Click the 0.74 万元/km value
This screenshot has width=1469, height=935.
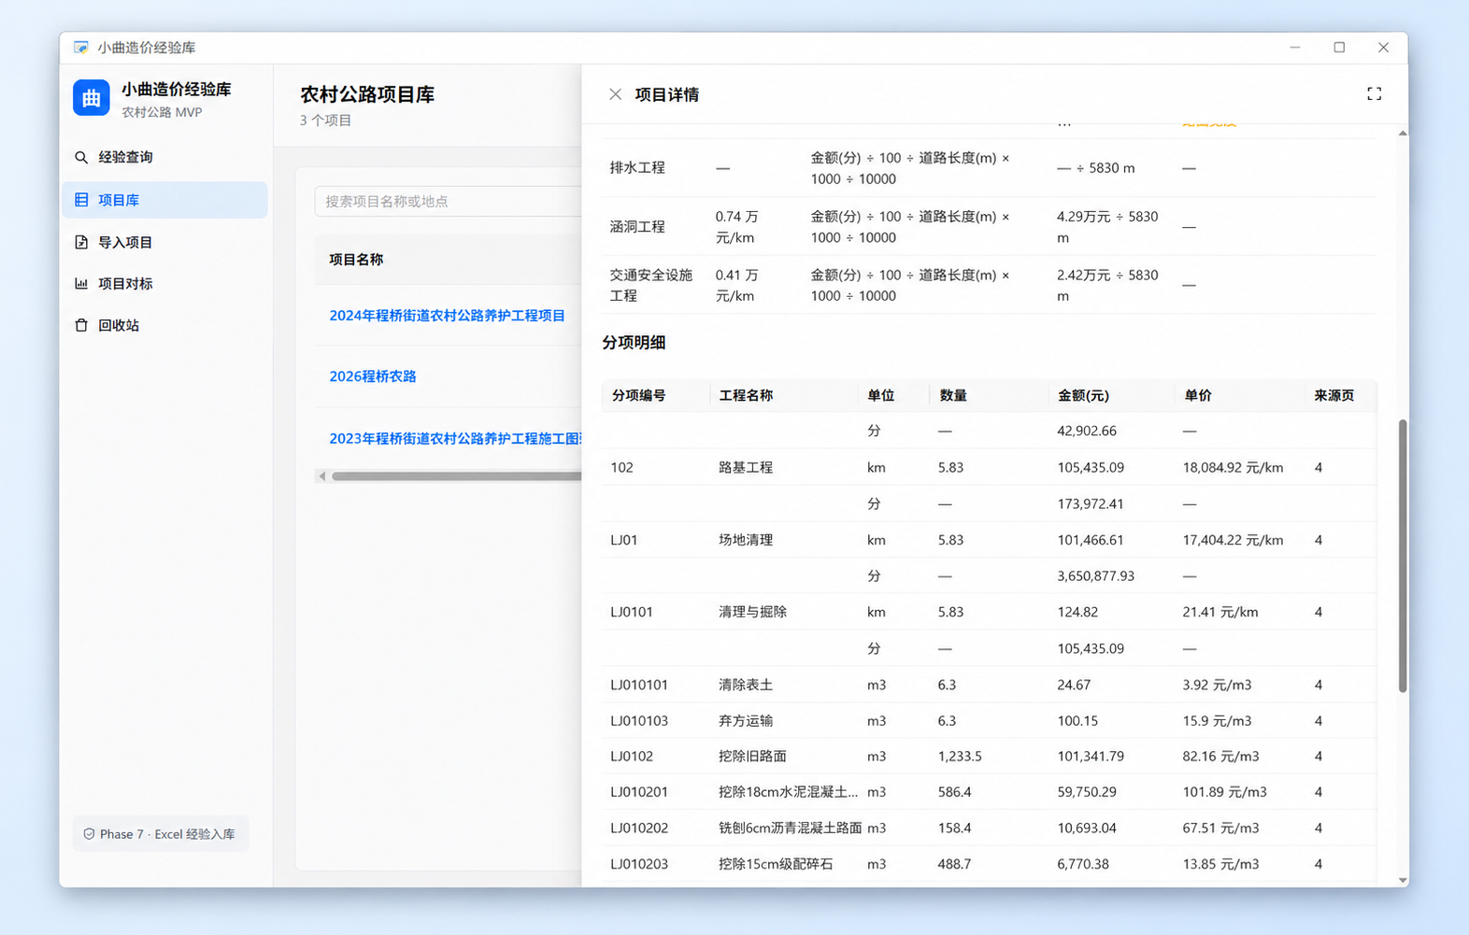coord(737,227)
